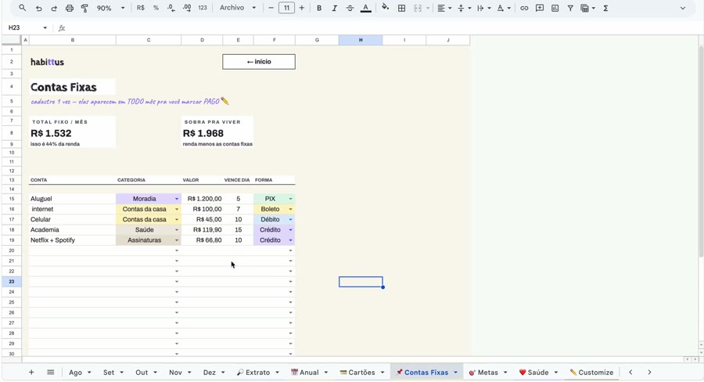
Task: Switch to the Out sheet tab
Action: 142,373
